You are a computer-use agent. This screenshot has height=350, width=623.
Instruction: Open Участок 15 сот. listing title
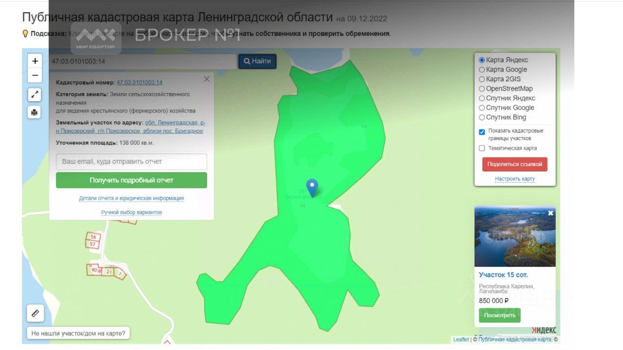coord(503,275)
